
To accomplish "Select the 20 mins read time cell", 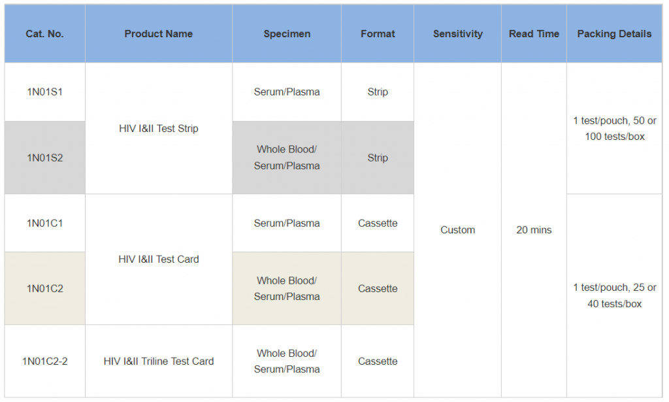I will pyautogui.click(x=534, y=230).
